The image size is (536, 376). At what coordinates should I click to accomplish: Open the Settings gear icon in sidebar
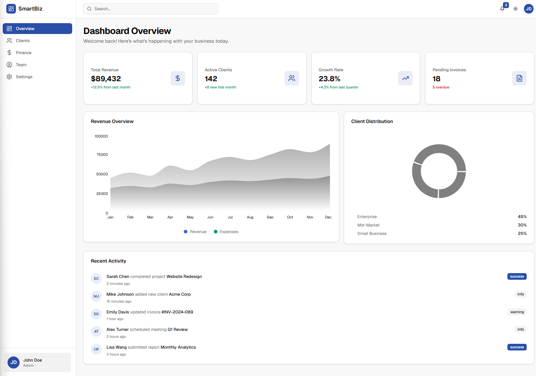pos(9,77)
